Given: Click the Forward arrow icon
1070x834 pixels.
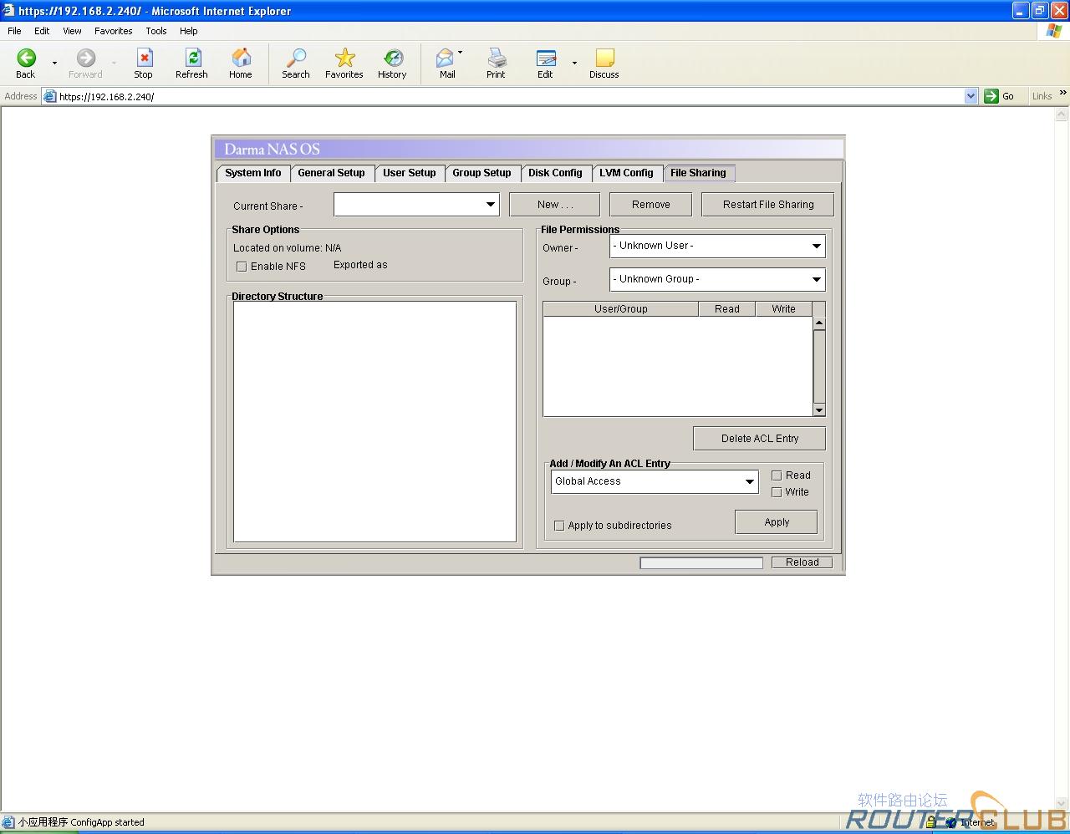Looking at the screenshot, I should 85,58.
